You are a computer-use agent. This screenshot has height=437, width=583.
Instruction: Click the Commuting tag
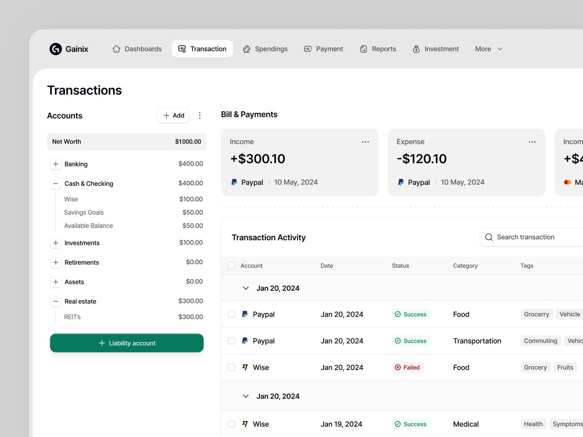pos(541,341)
